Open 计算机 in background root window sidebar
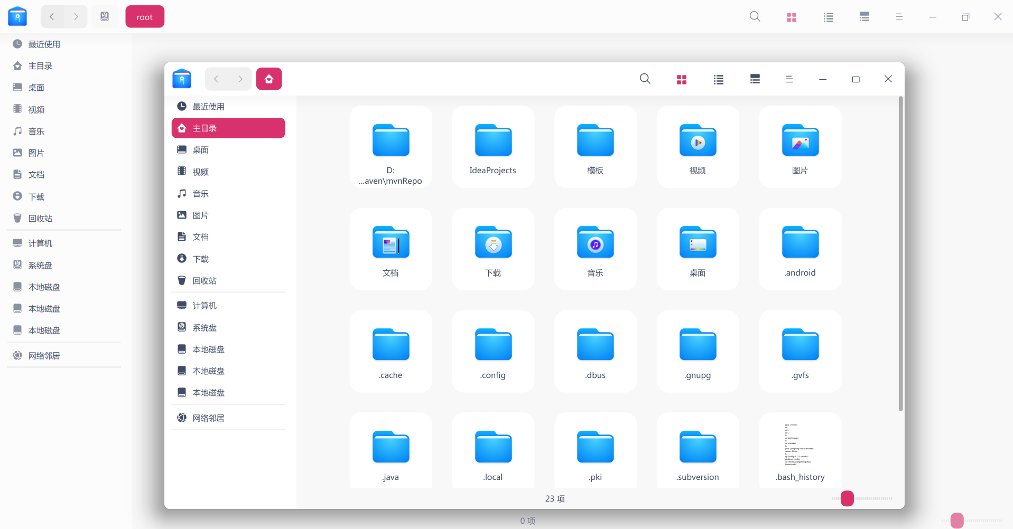Screen dimensions: 1013x529 (64, 243)
